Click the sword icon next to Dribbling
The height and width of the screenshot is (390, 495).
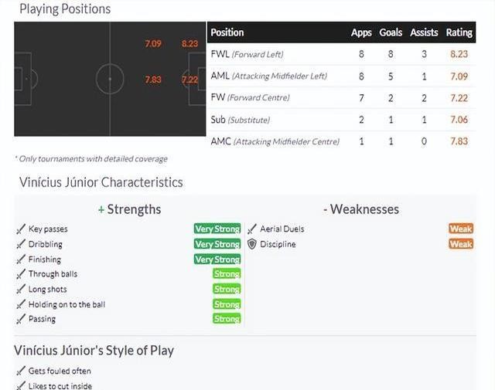tap(21, 244)
